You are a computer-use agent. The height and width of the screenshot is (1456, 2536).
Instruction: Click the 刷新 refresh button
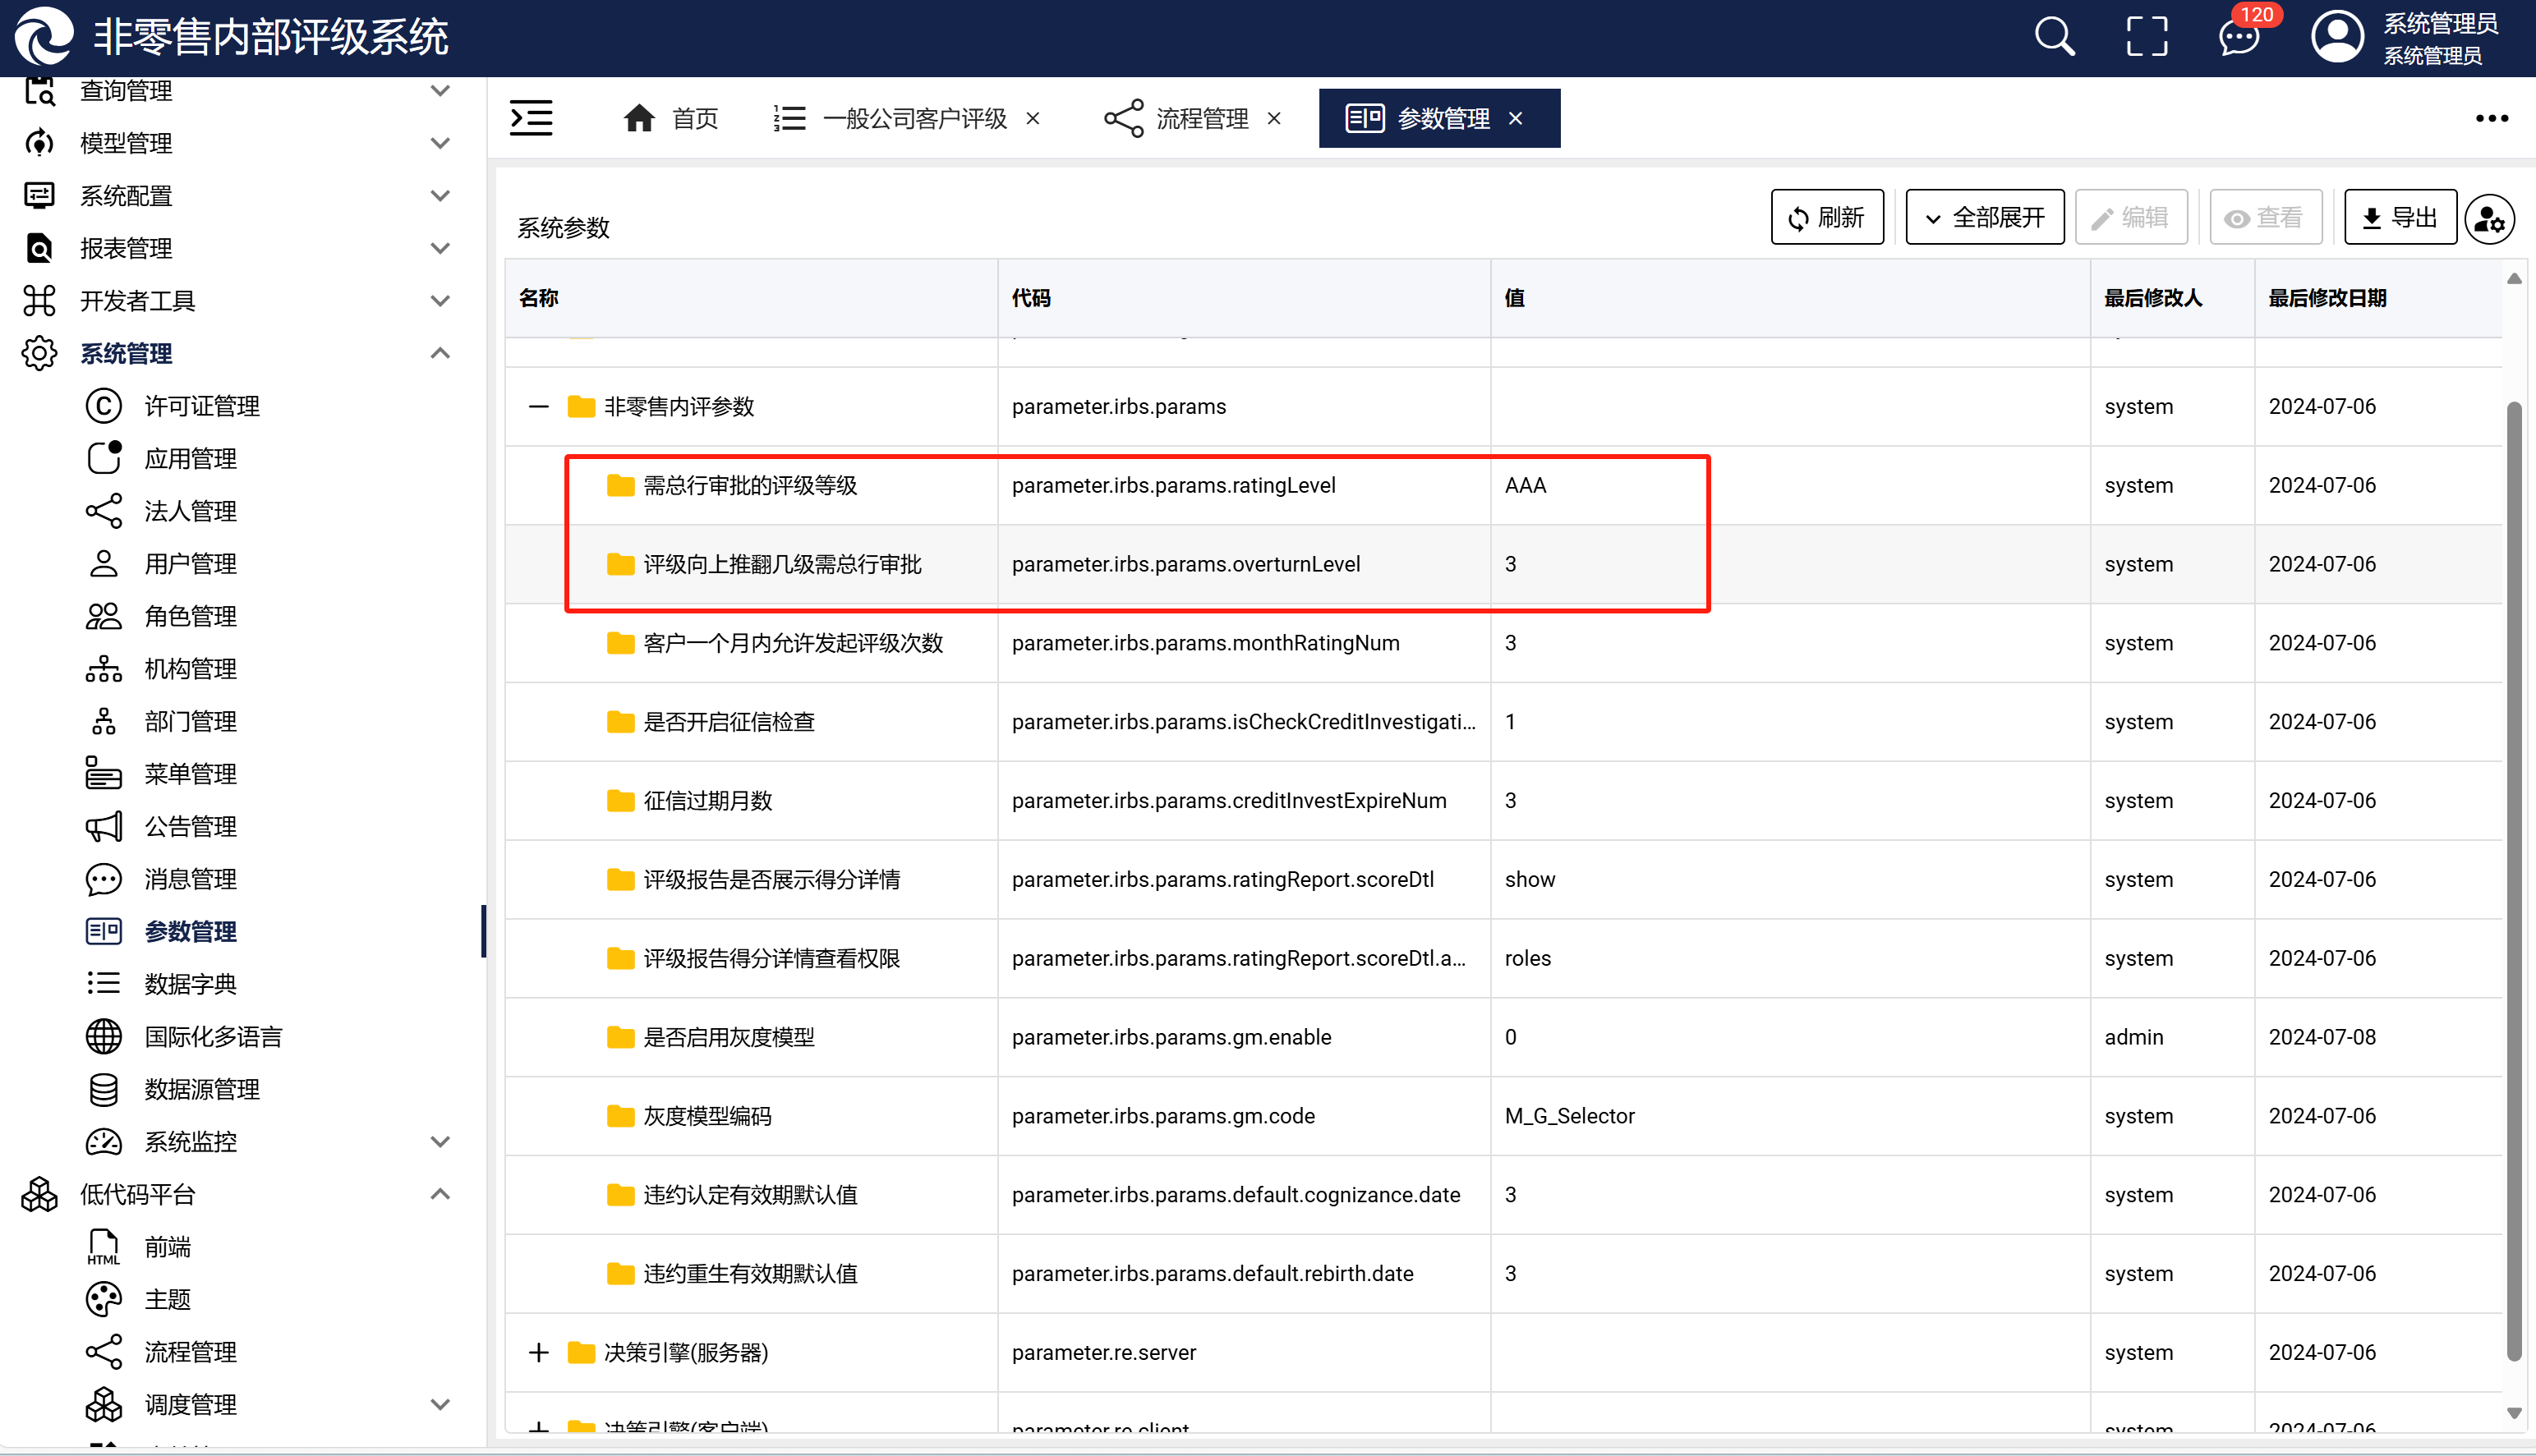click(1827, 217)
